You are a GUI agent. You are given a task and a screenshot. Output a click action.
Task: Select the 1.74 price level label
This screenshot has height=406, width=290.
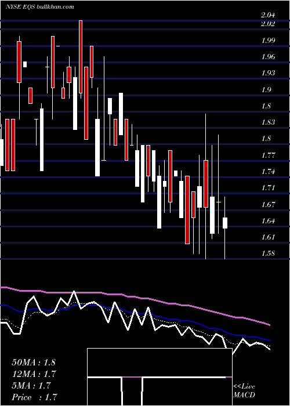[x=268, y=171]
